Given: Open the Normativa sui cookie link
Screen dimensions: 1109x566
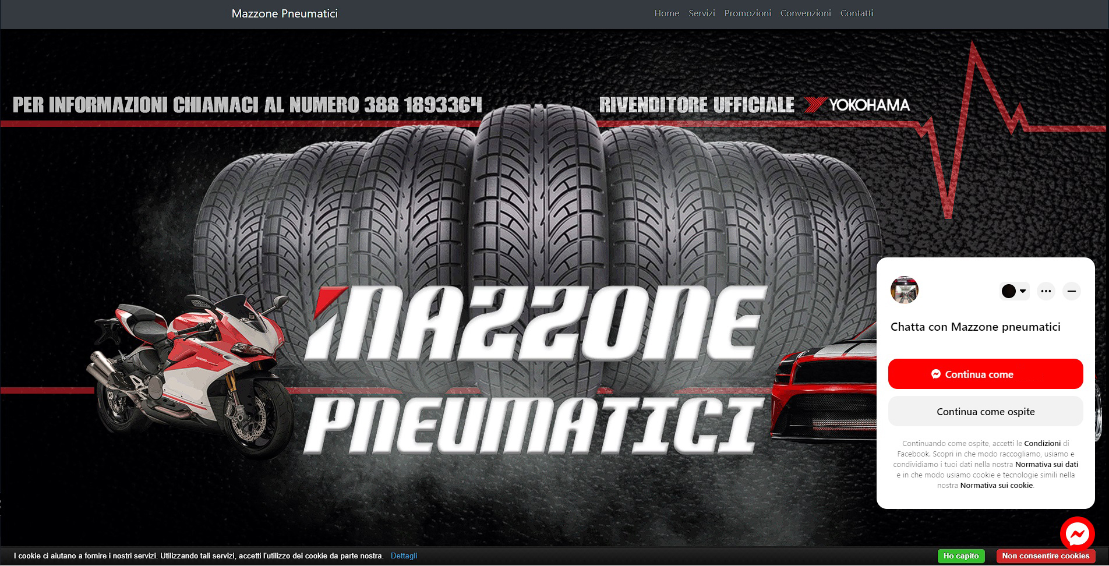Looking at the screenshot, I should (x=996, y=486).
